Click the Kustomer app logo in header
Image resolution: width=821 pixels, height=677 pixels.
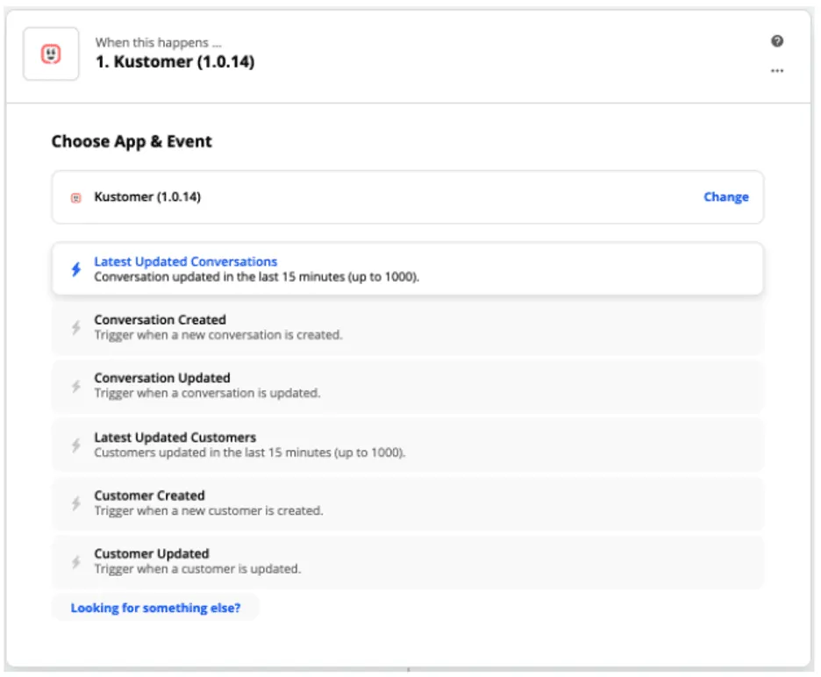51,54
